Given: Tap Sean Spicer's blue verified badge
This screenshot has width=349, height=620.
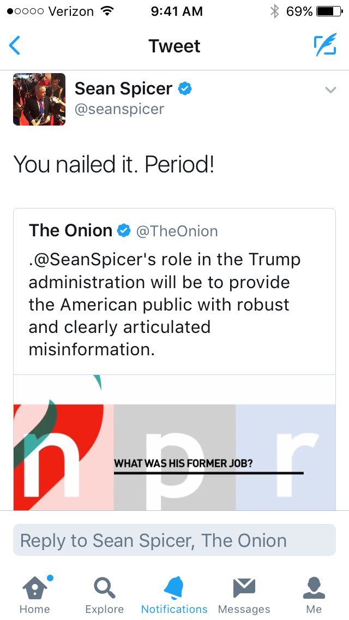Looking at the screenshot, I should [185, 88].
